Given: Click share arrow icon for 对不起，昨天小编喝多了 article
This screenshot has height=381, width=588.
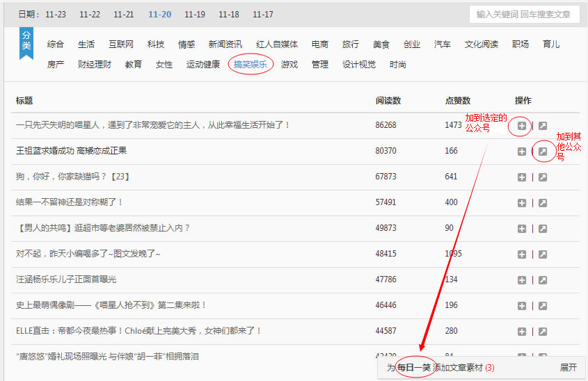Looking at the screenshot, I should pos(543,254).
